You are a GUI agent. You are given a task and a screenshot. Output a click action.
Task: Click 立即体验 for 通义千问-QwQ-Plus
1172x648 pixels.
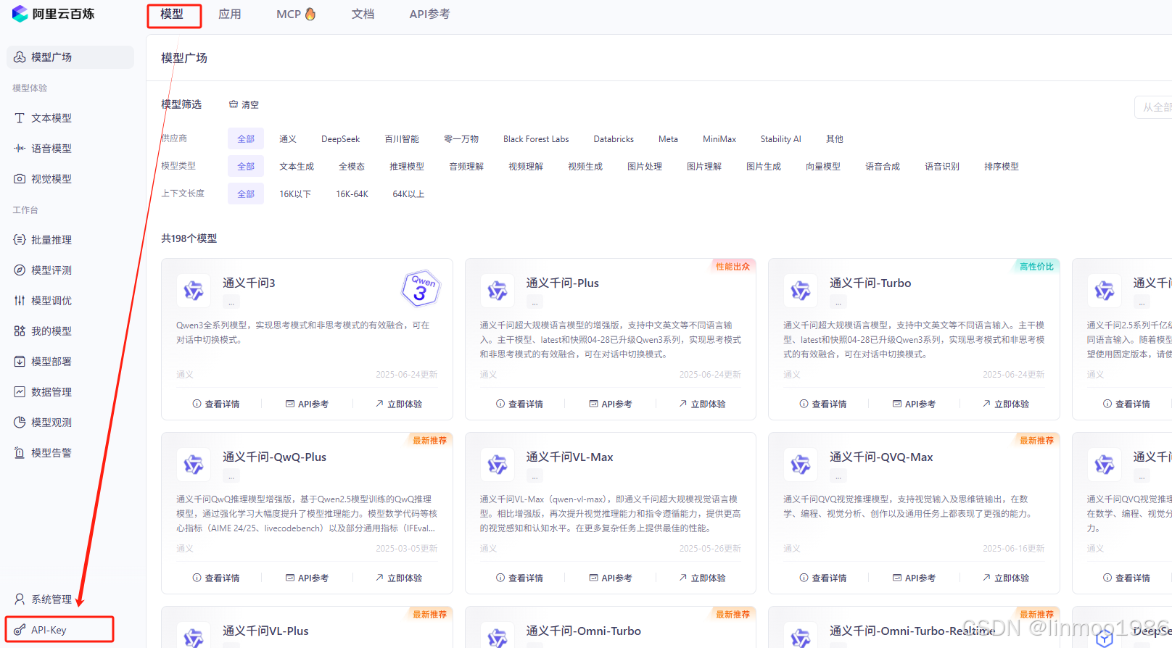coord(399,578)
